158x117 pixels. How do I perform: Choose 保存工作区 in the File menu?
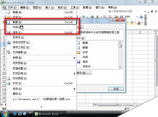(x=41, y=47)
